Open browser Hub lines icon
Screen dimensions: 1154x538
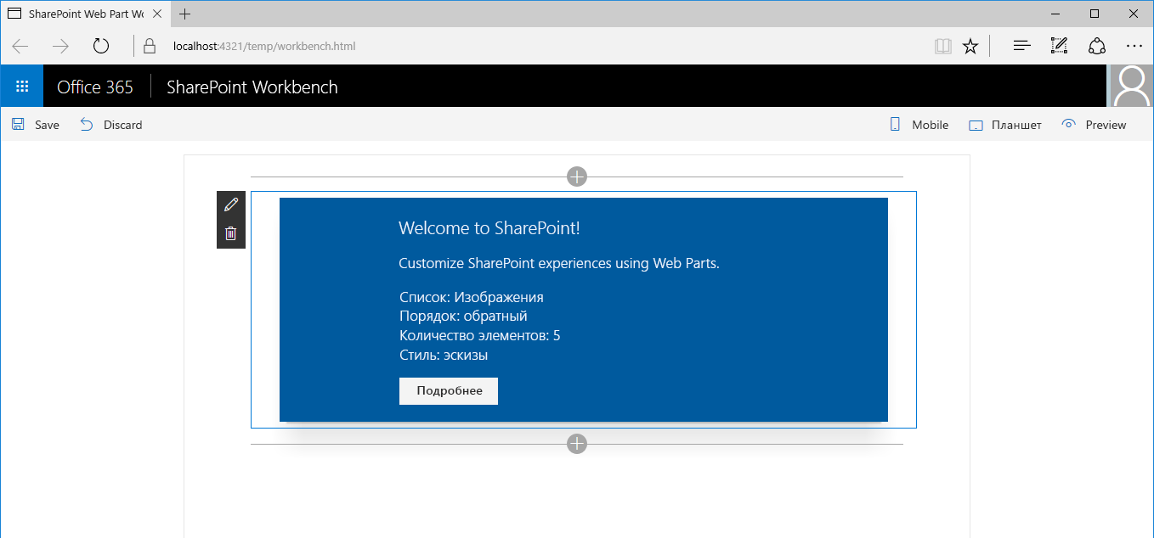1022,46
